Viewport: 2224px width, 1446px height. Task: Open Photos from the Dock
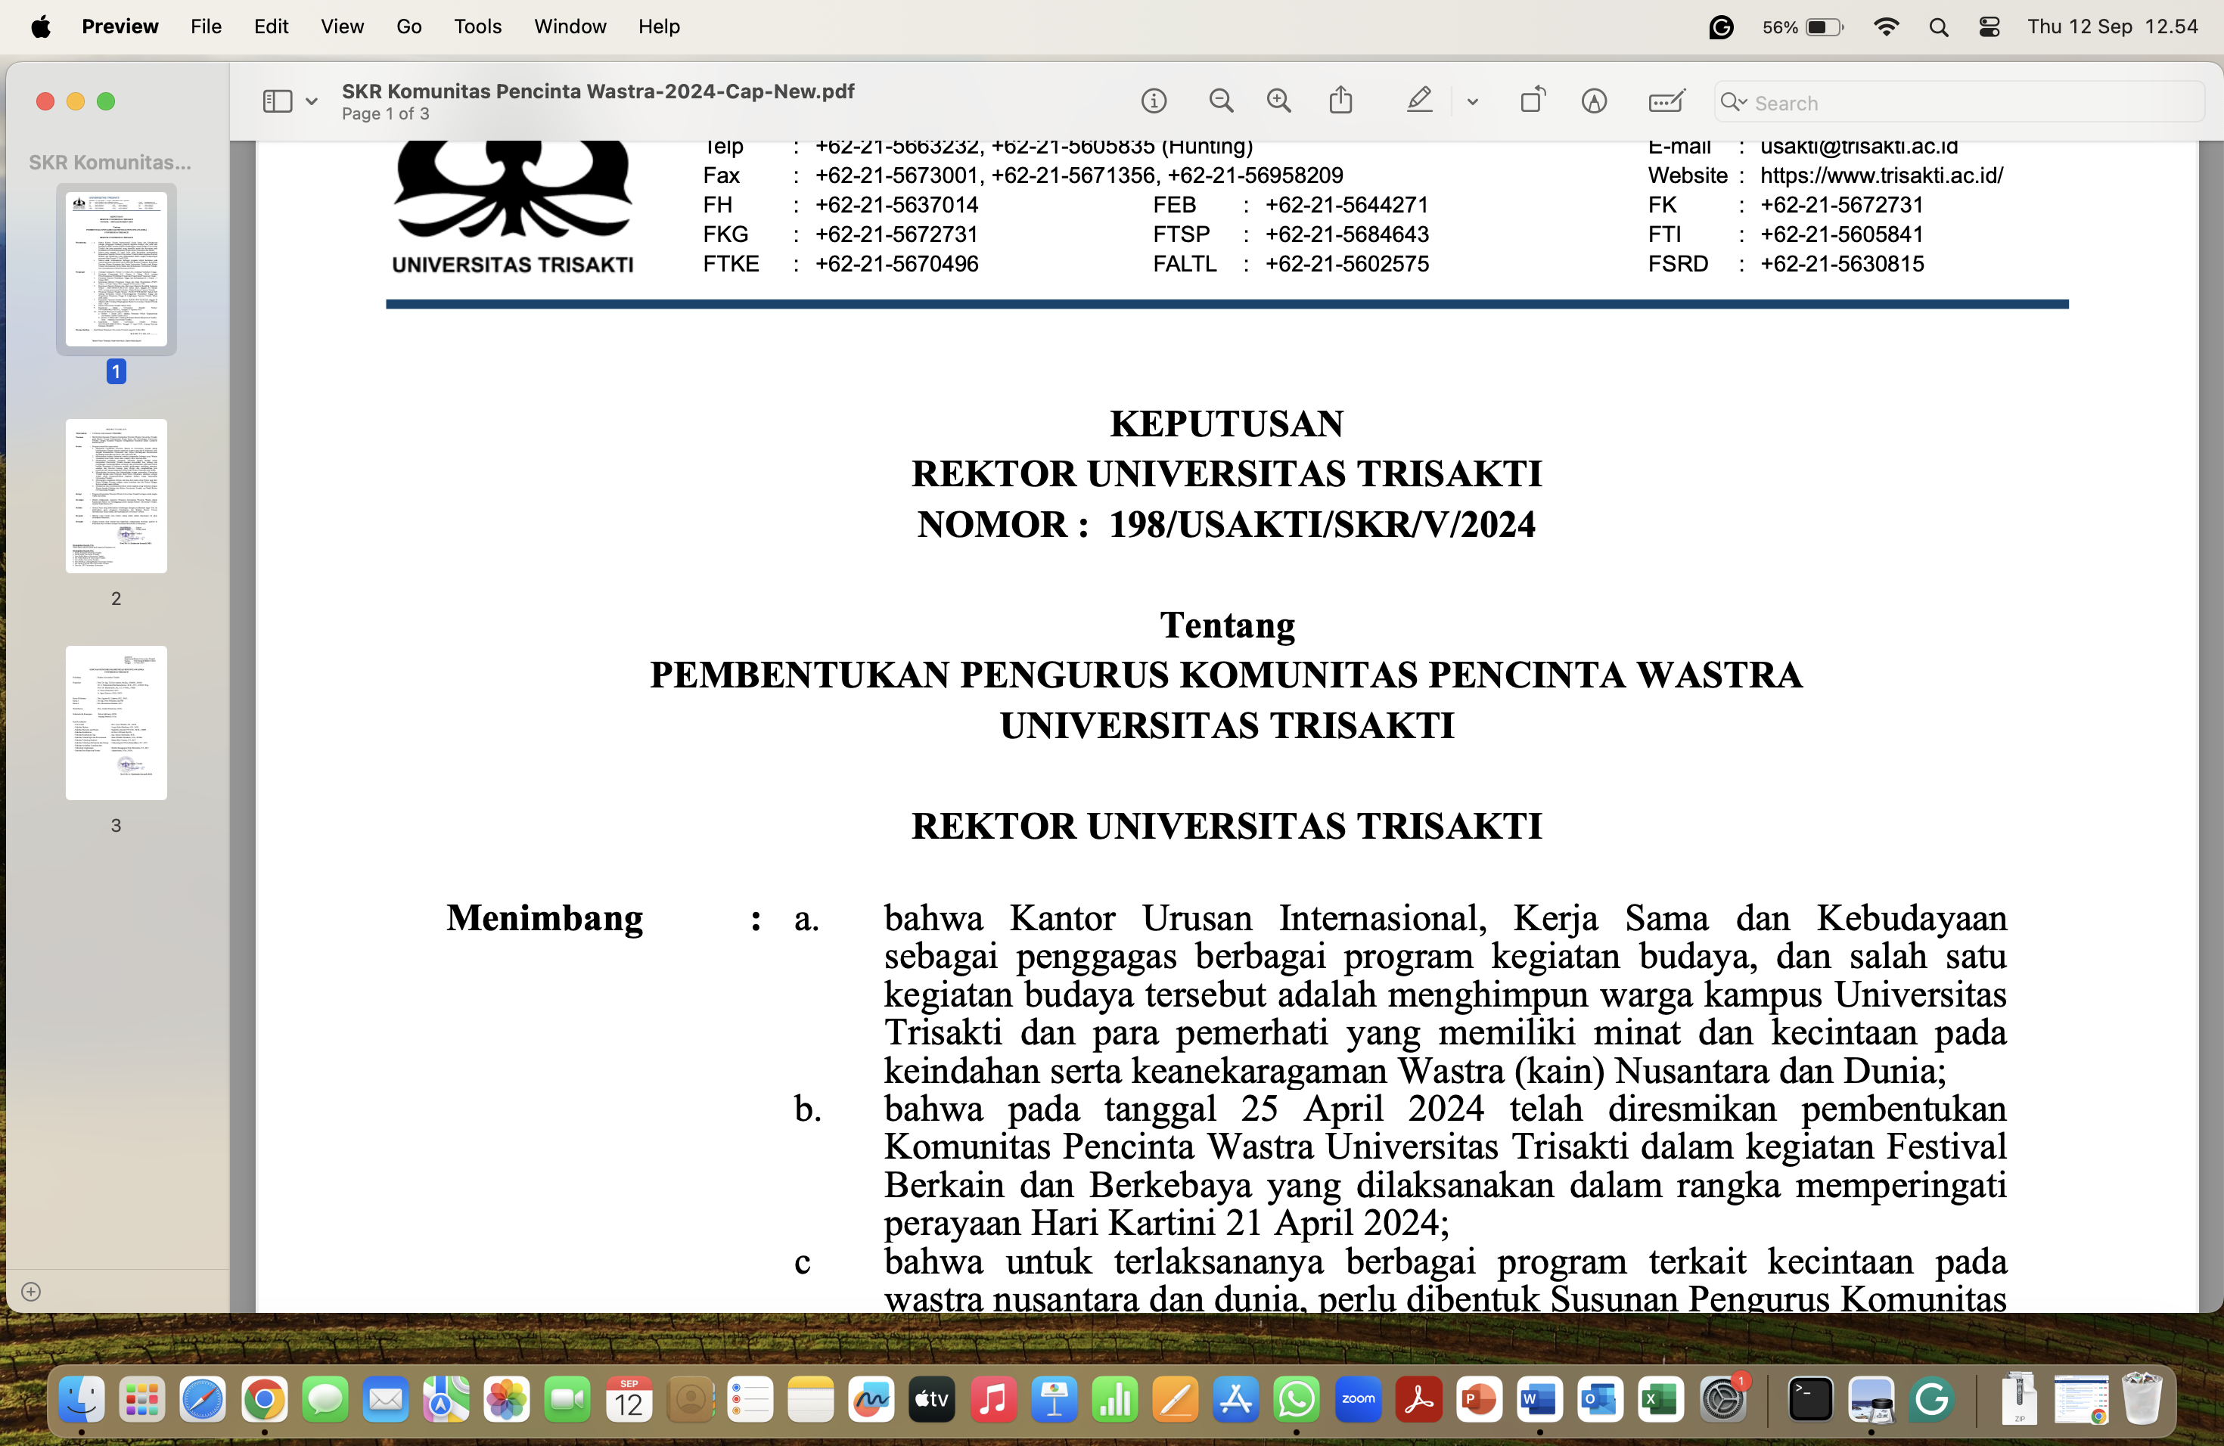[x=508, y=1398]
